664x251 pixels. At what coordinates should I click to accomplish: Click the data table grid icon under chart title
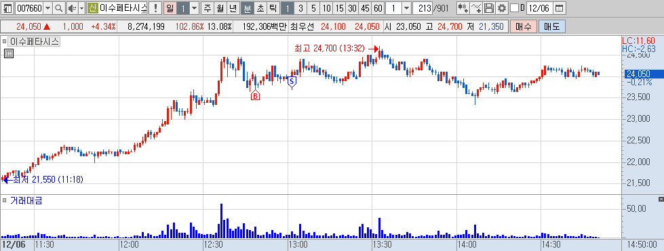point(8,53)
